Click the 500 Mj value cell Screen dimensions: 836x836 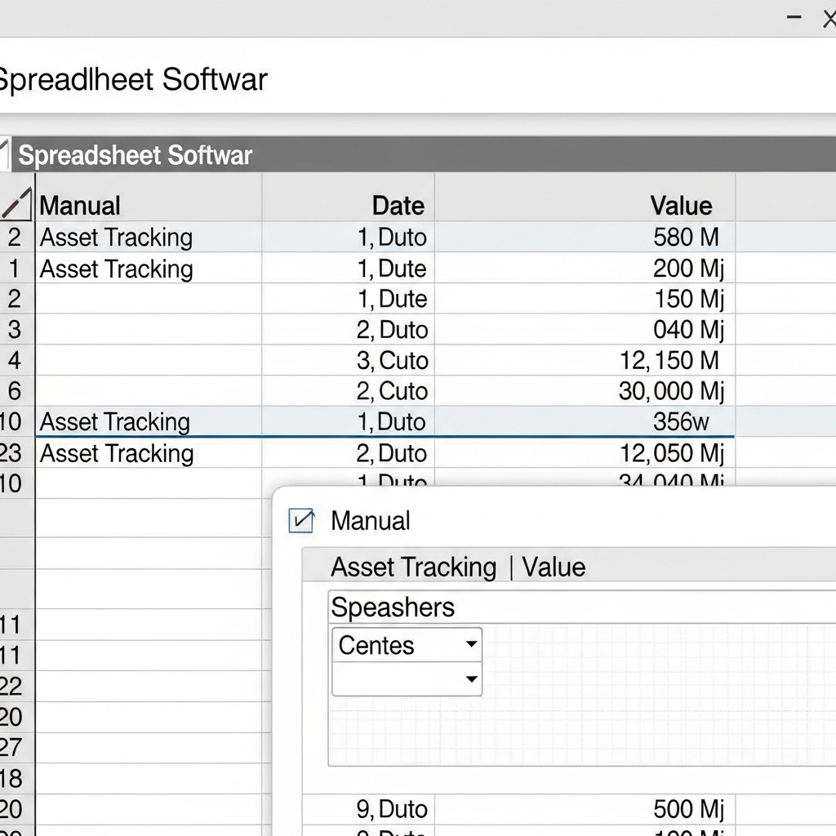coord(688,809)
